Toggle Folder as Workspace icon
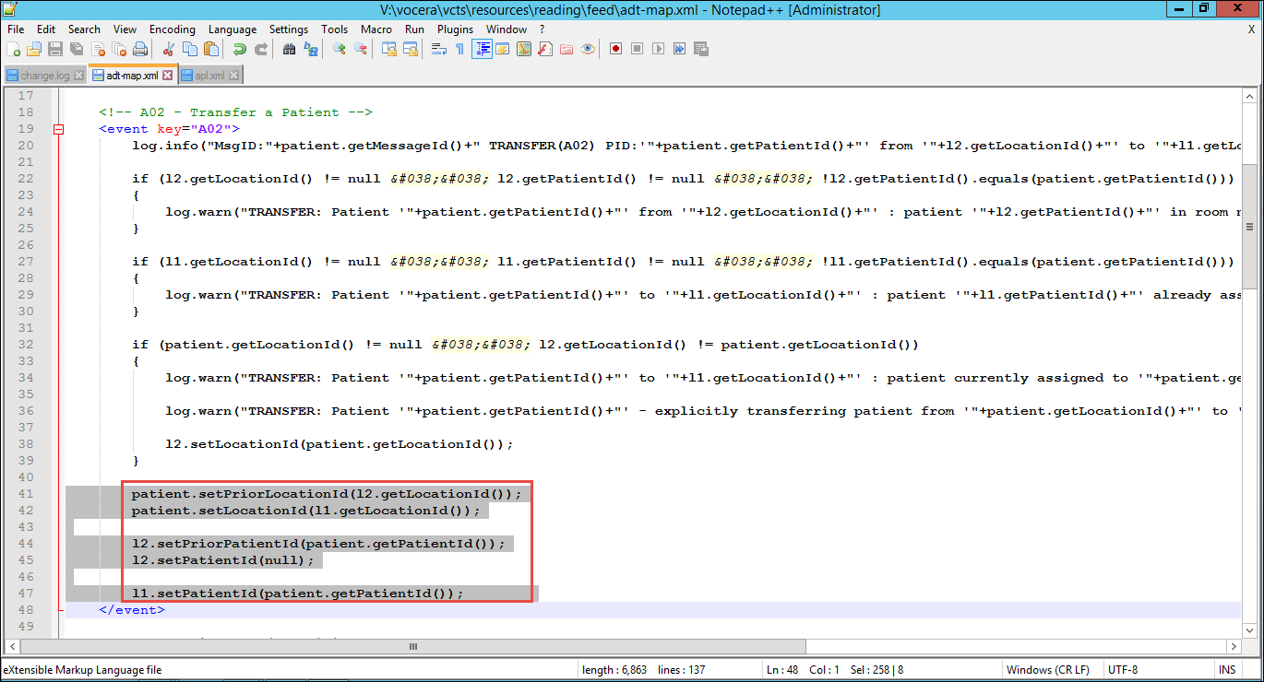The image size is (1264, 682). pos(566,49)
